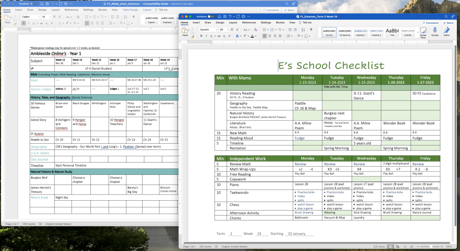Click the Share button in the front window

click(448, 22)
